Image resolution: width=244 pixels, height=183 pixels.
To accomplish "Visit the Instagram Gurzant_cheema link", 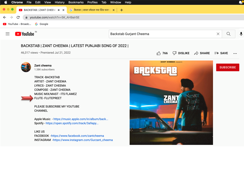I will [83, 140].
